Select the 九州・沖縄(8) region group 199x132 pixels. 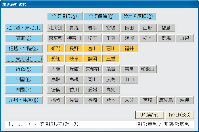(24, 100)
